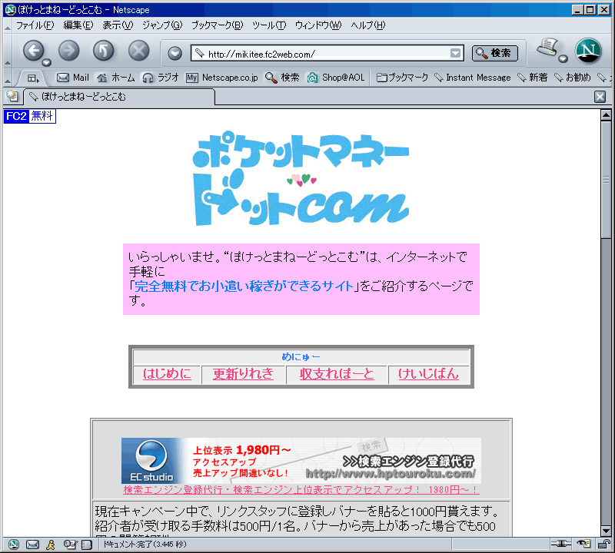Open the ジャンプ(G) menu
615x553 pixels.
point(162,25)
